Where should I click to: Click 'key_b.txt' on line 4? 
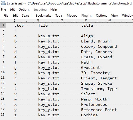49,41
